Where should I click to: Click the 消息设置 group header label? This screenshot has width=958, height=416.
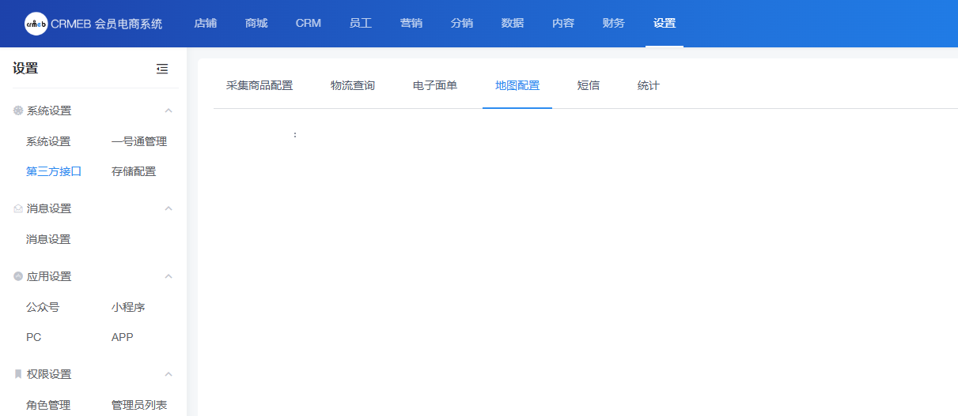(x=49, y=209)
